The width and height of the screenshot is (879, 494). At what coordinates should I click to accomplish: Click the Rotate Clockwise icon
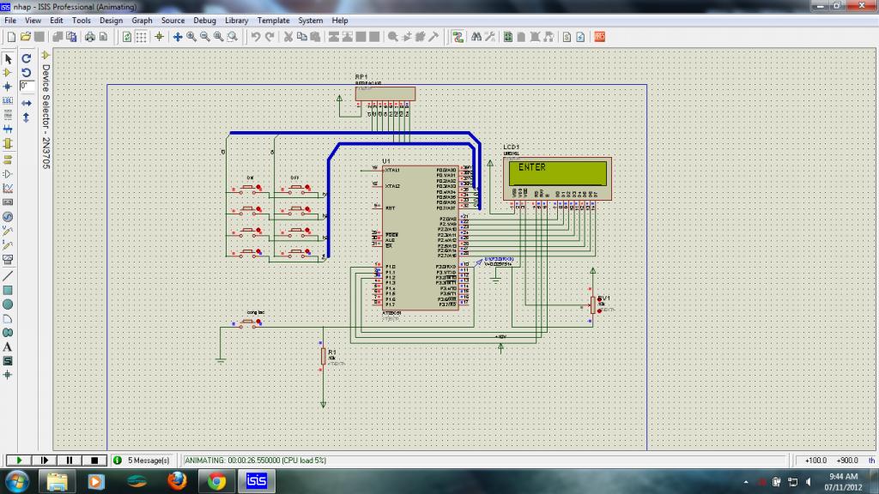click(26, 58)
